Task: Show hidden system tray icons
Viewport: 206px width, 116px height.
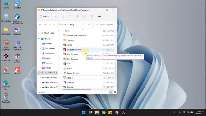Action: click(x=175, y=112)
